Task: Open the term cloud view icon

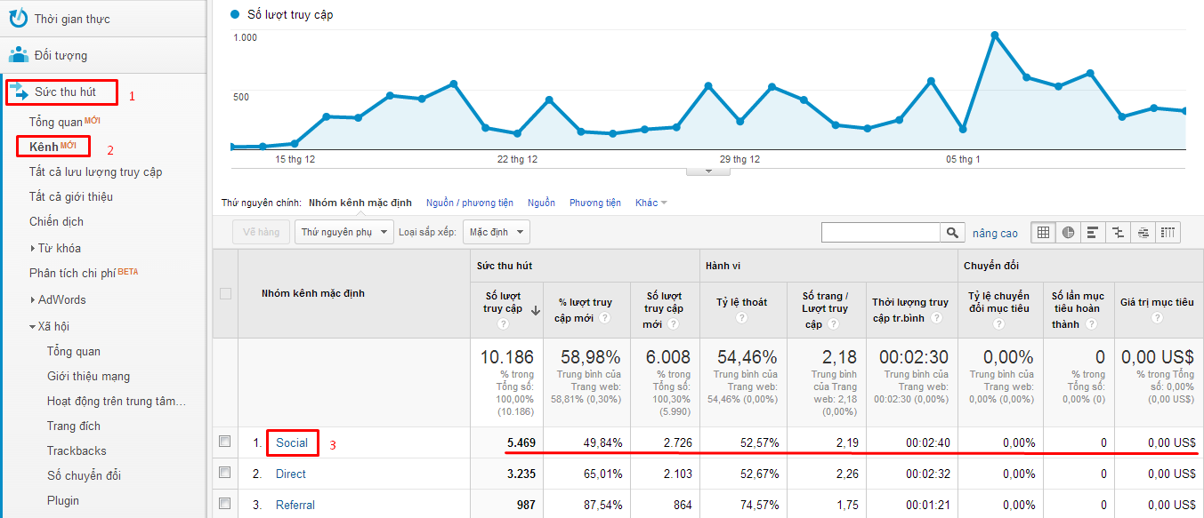Action: [x=1143, y=233]
